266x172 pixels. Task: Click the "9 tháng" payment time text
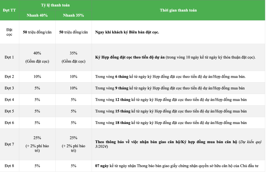point(122,88)
